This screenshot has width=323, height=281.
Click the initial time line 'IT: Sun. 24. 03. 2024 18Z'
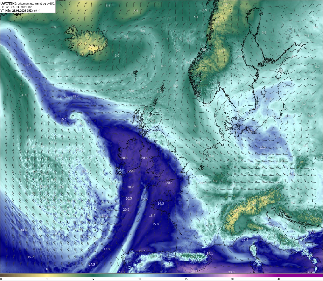pyautogui.click(x=16, y=7)
